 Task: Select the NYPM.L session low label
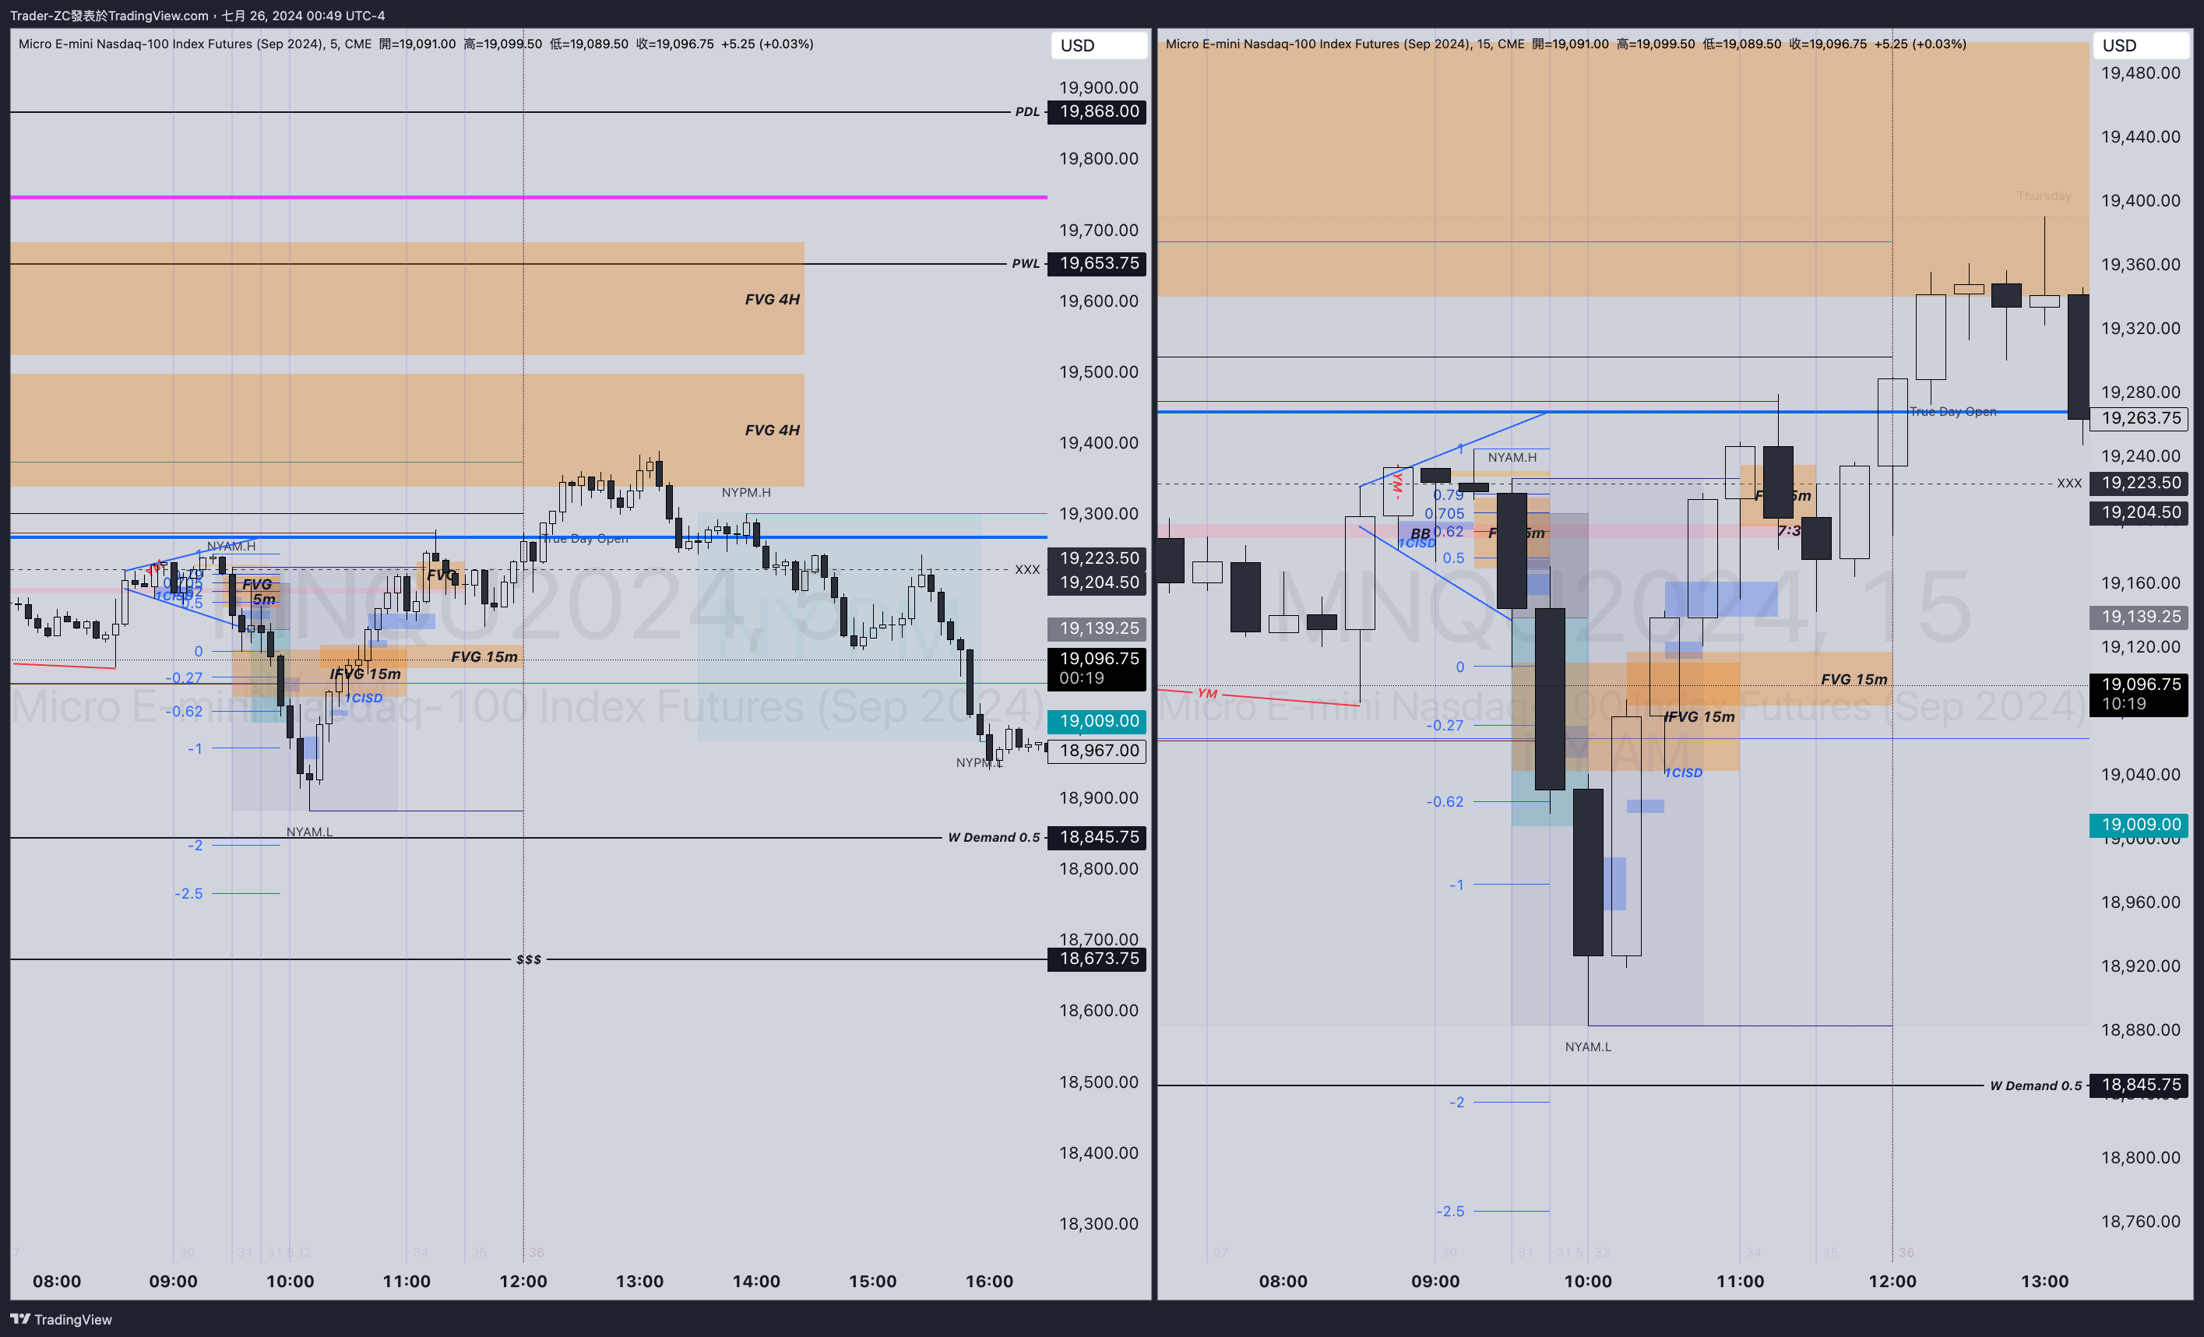coord(980,763)
